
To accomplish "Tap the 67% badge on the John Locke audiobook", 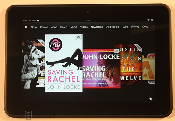I will tap(117, 51).
